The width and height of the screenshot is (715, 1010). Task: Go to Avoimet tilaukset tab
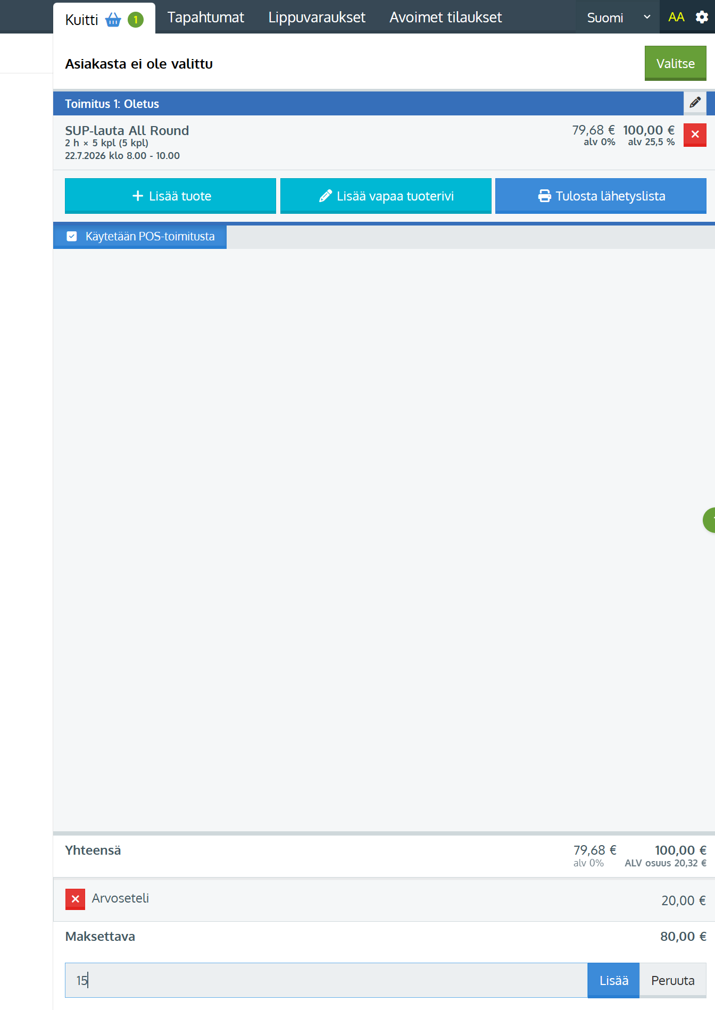coord(445,17)
